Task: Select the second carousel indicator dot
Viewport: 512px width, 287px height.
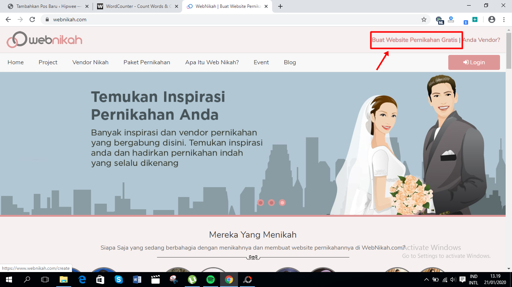Action: 271,202
